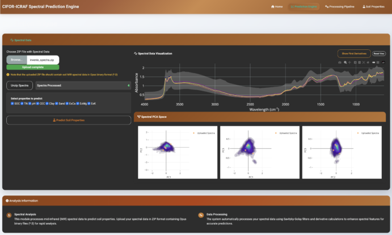Image resolution: width=392 pixels, height=235 pixels.
Task: Open the PC1 vs PC2 PCA plot
Action: tap(178, 152)
